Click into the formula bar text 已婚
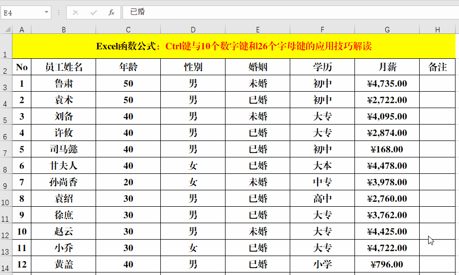 tap(137, 12)
